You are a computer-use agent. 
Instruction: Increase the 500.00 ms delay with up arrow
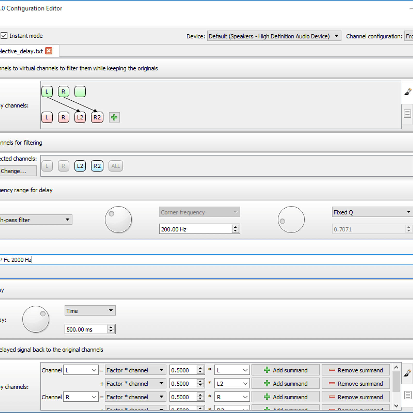point(111,327)
